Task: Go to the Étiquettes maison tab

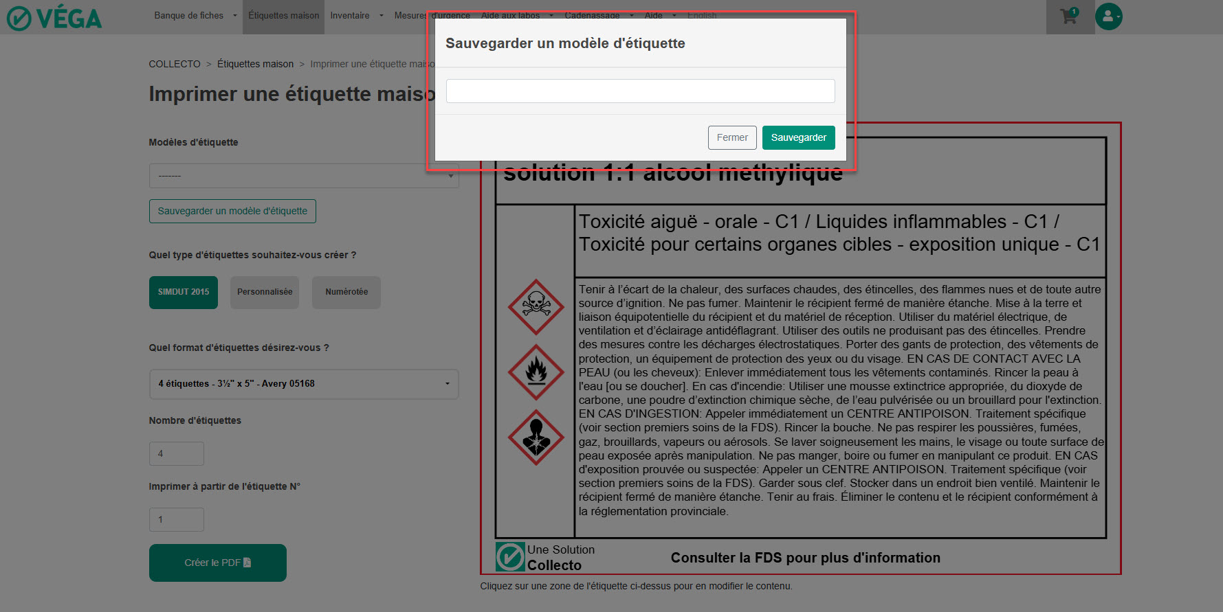Action: 284,16
